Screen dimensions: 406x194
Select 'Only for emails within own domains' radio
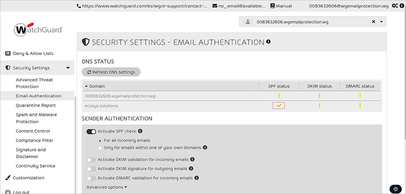point(100,148)
